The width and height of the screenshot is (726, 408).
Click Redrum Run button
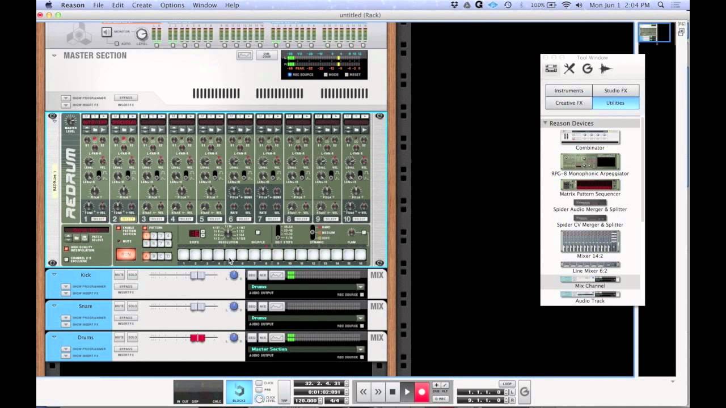pyautogui.click(x=126, y=254)
